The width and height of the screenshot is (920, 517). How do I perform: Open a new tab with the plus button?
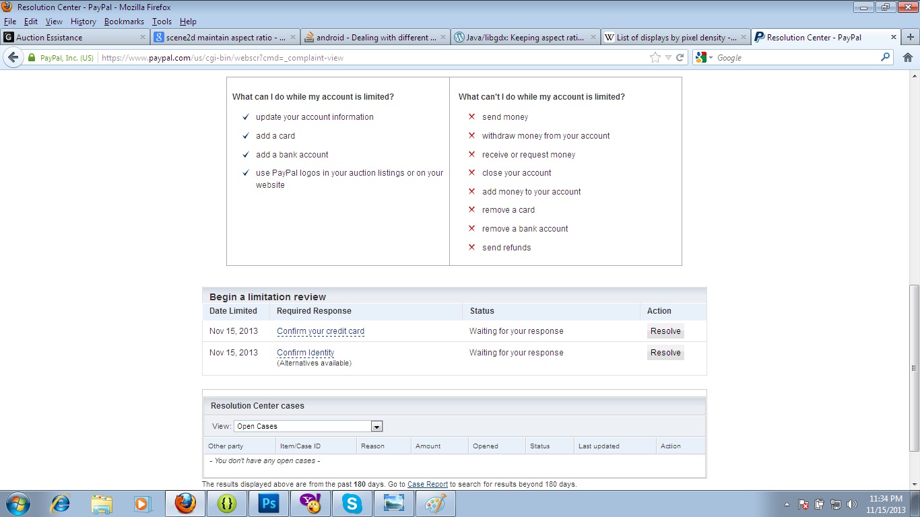911,38
